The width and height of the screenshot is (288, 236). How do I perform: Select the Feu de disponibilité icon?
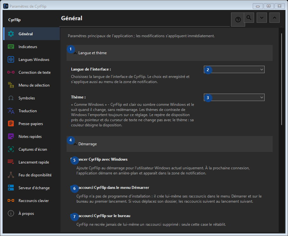point(11,175)
